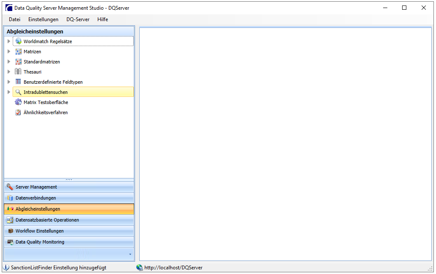The height and width of the screenshot is (274, 436).
Task: Select Matrix Testoberfläche item
Action: pyautogui.click(x=46, y=102)
